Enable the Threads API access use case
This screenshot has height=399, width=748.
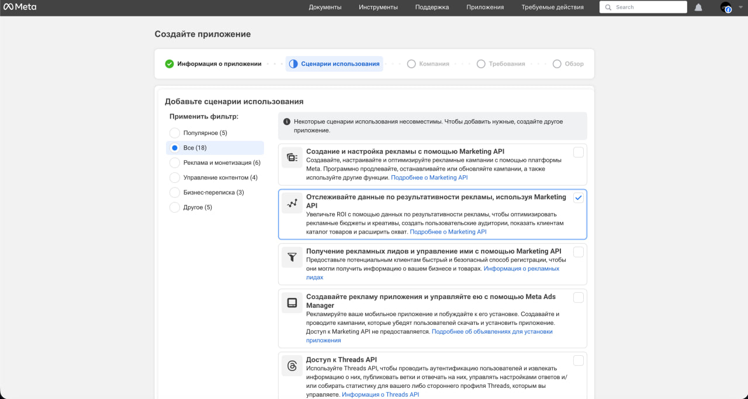click(x=578, y=360)
